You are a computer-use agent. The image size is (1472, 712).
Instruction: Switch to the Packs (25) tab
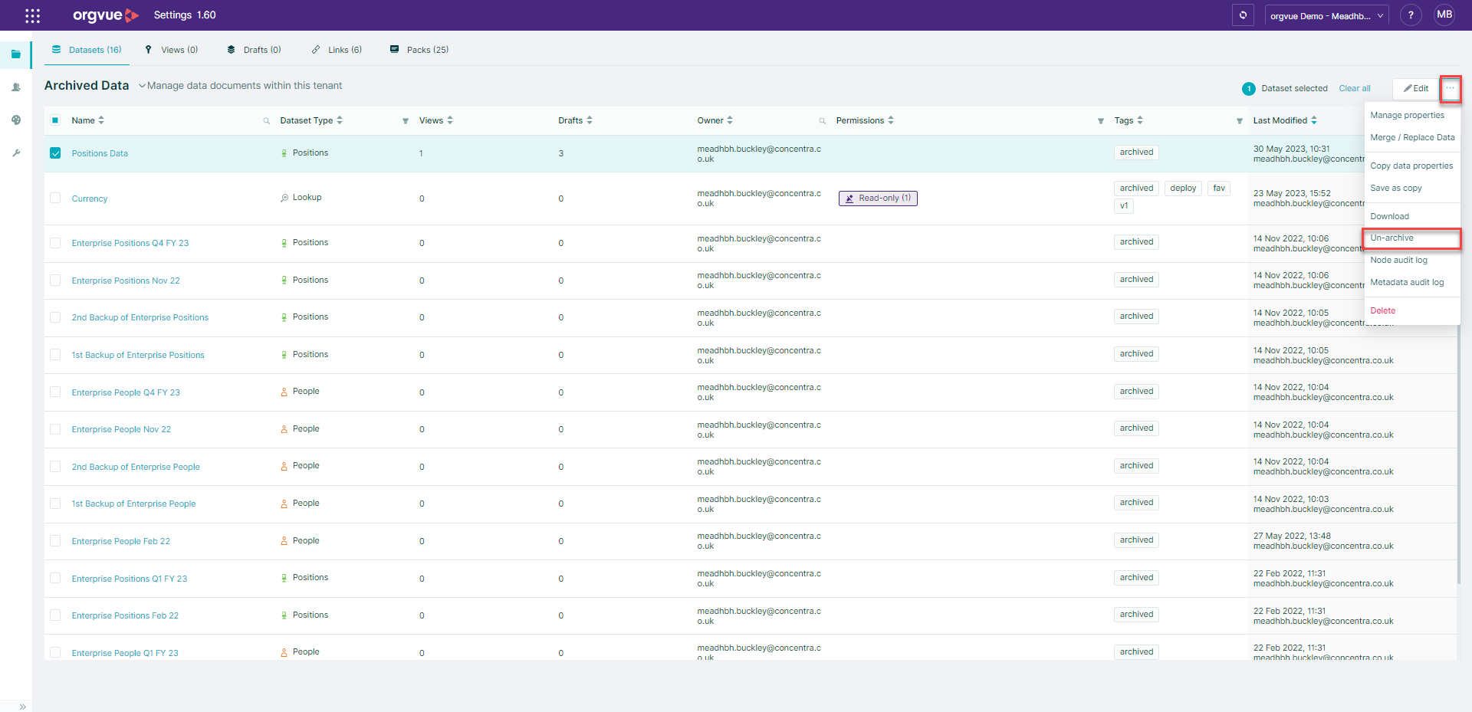click(419, 50)
